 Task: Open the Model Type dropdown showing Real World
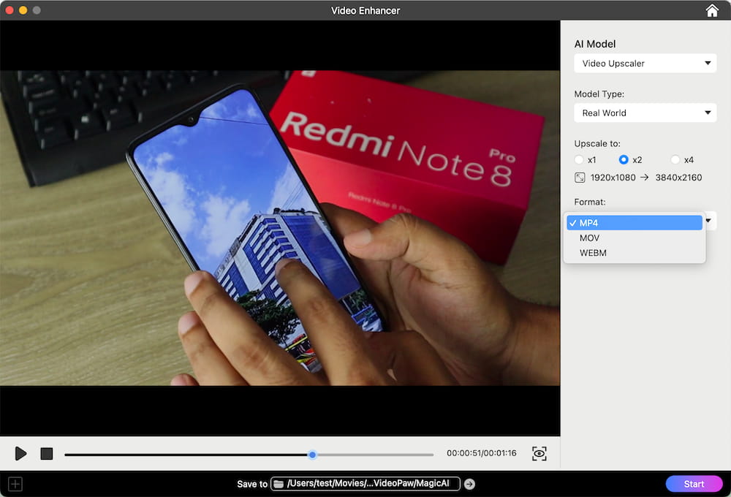pos(644,113)
